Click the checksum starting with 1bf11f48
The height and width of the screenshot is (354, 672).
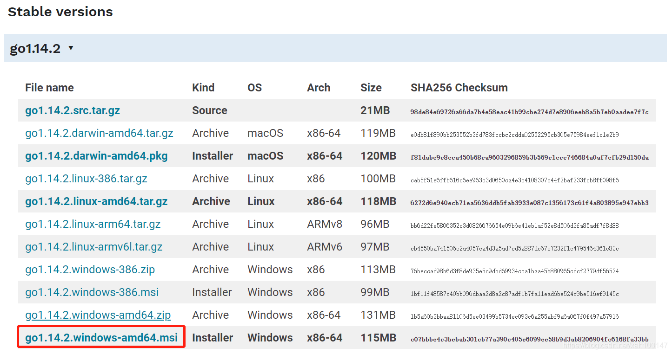(x=515, y=294)
